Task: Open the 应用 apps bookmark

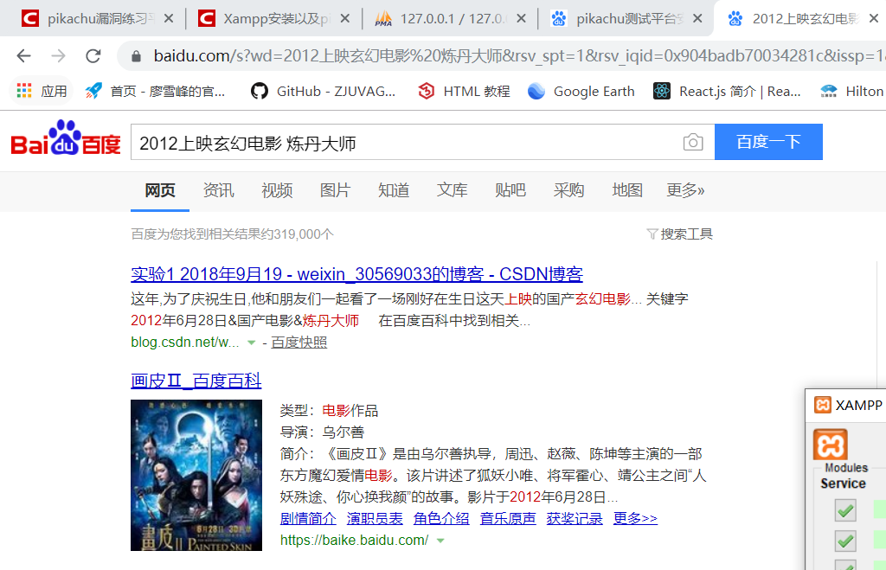Action: [x=42, y=91]
